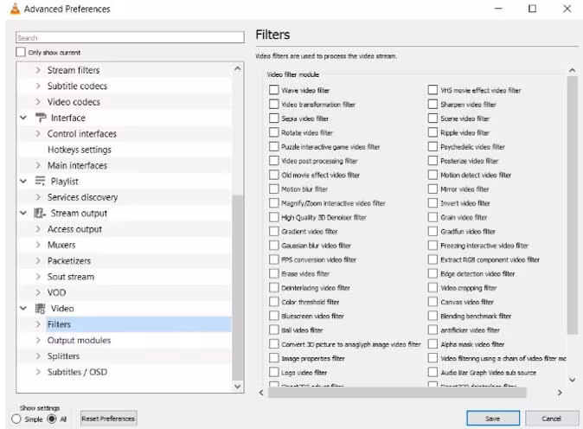Enable the Old movie effect video filter
Screen dimensions: 583x429
pos(274,175)
